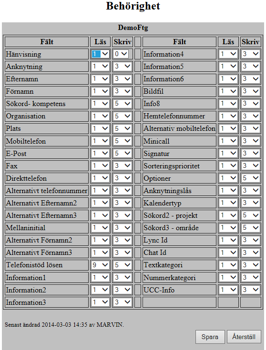This screenshot has width=266, height=350.
Task: Open the Läs dropdown for Hemtelefonnummer
Action: point(228,116)
